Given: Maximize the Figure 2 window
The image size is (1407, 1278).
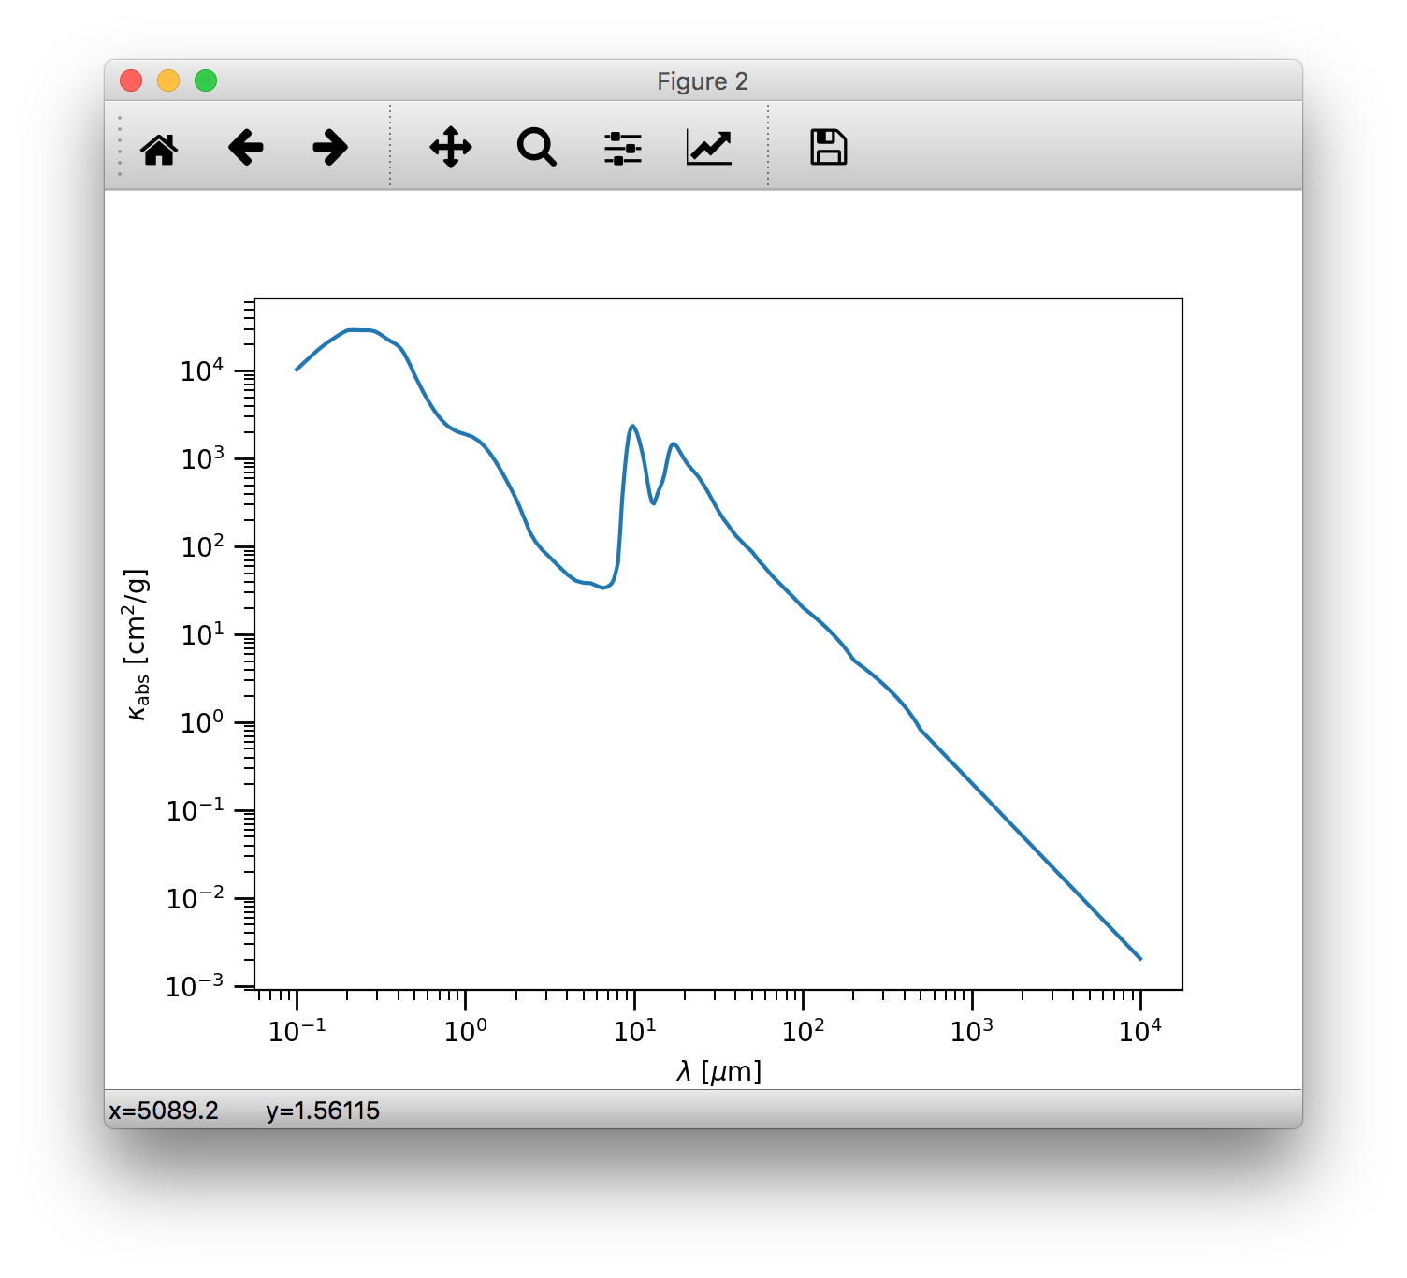Looking at the screenshot, I should (206, 80).
